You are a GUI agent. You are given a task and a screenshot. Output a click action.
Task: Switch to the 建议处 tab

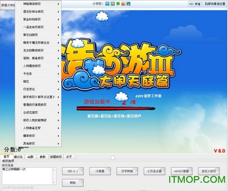pos(18,157)
